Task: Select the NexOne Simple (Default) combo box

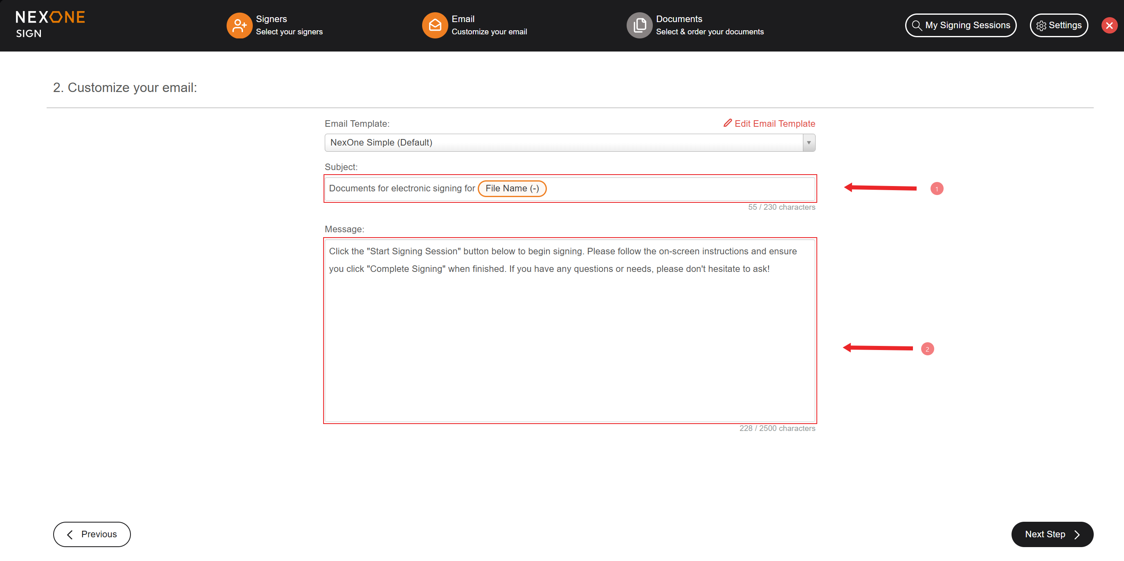Action: coord(563,143)
